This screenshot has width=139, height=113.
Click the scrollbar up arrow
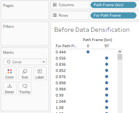[x=120, y=52]
